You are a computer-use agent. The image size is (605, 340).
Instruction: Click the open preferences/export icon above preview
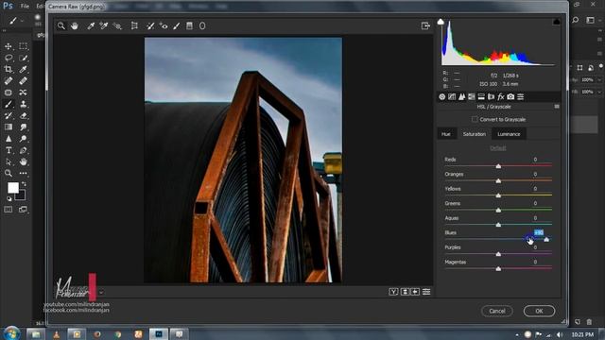click(x=425, y=25)
